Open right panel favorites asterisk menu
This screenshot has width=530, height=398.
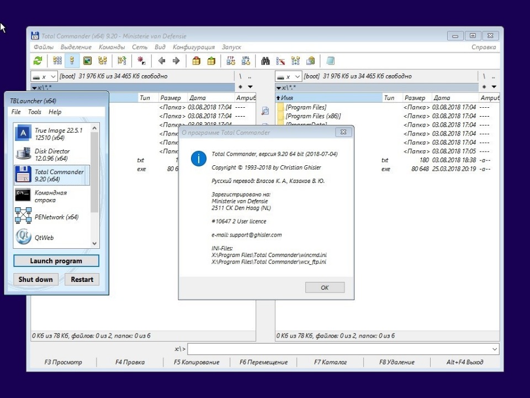[x=484, y=87]
